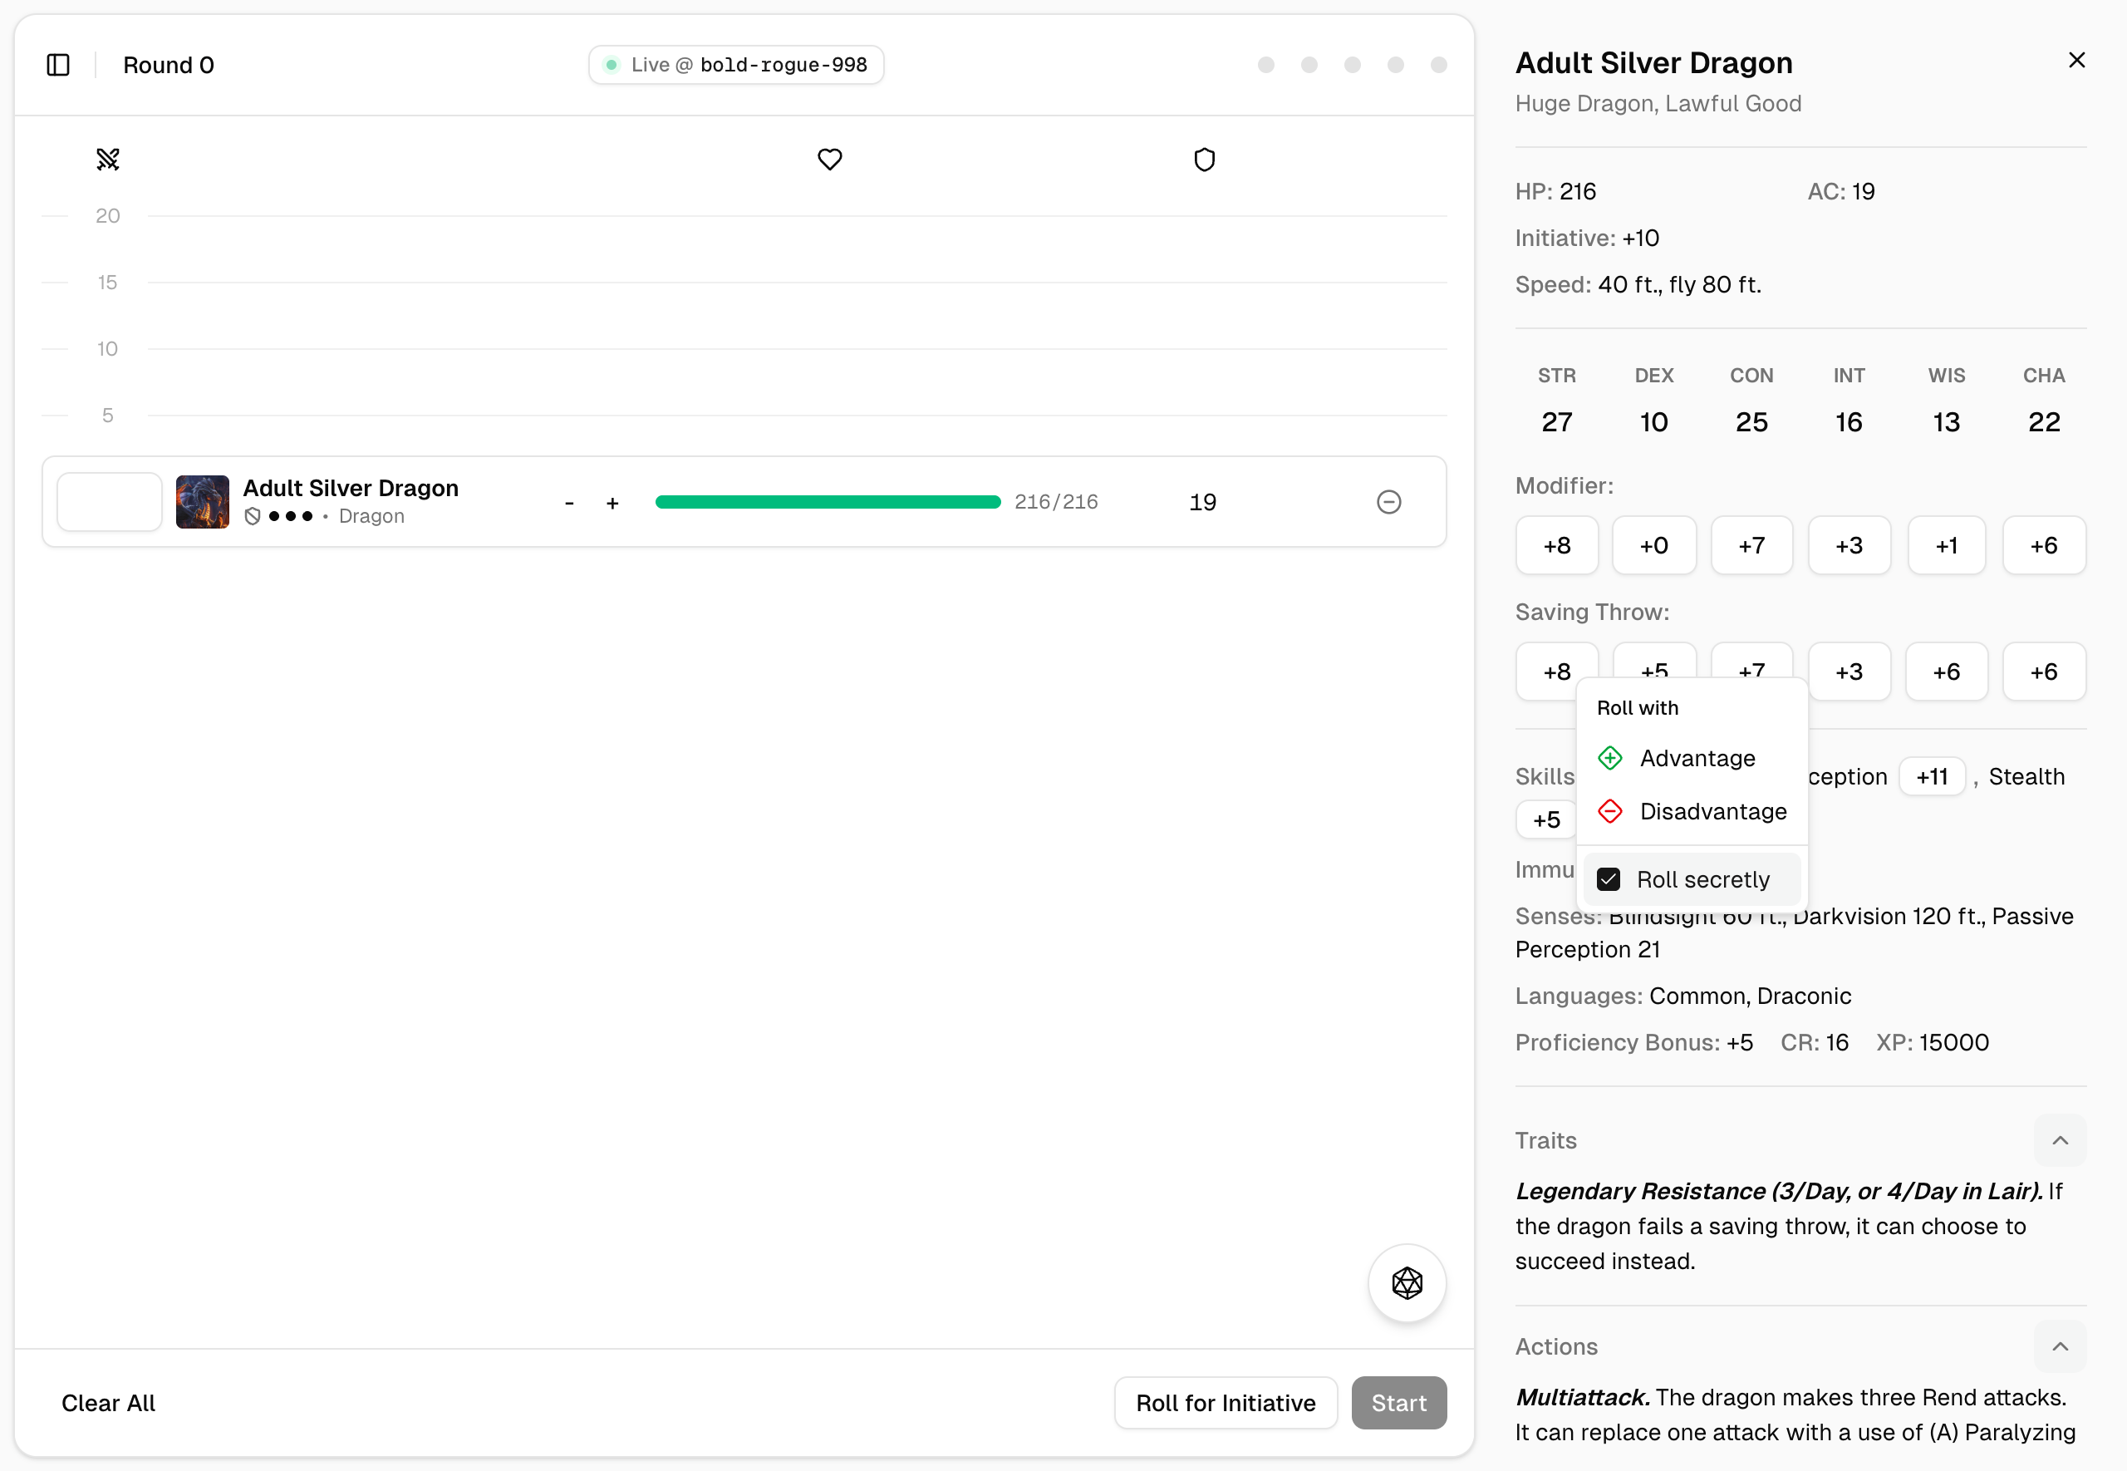
Task: Click the Roll for Initiative button
Action: pos(1226,1402)
